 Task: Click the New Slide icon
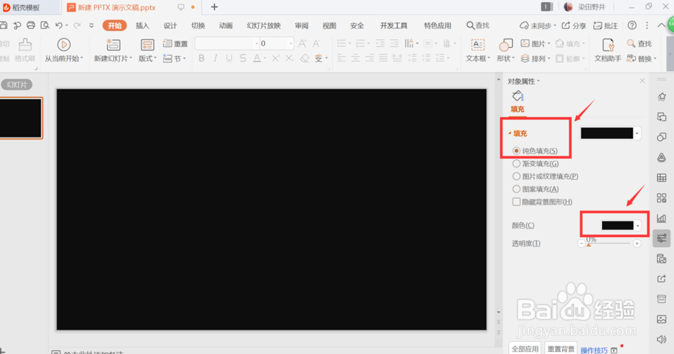(x=113, y=44)
